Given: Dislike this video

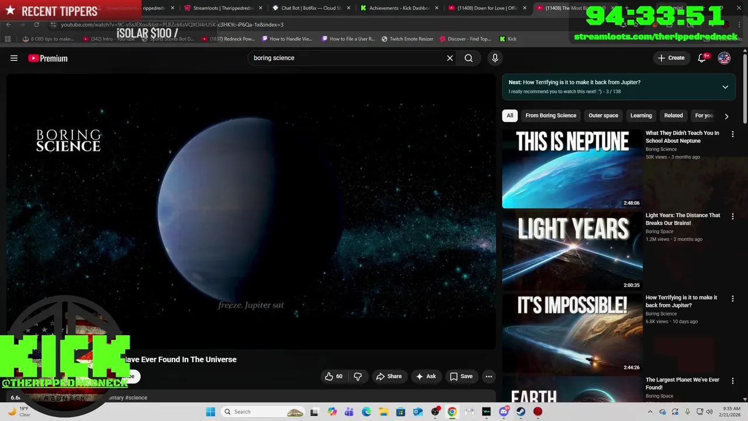Looking at the screenshot, I should (358, 377).
